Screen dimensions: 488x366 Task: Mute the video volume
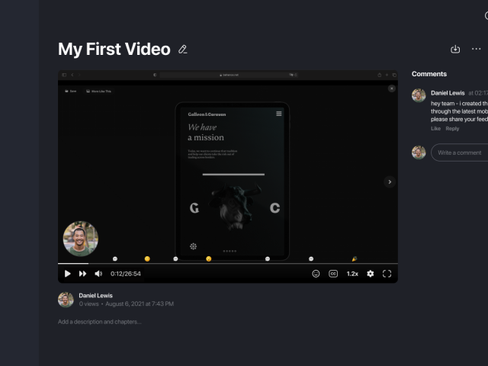coord(98,274)
